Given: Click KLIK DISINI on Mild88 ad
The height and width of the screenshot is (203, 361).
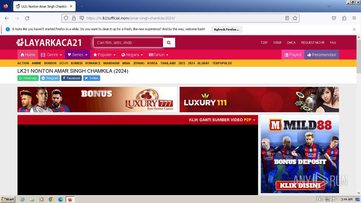Looking at the screenshot, I should [x=300, y=185].
